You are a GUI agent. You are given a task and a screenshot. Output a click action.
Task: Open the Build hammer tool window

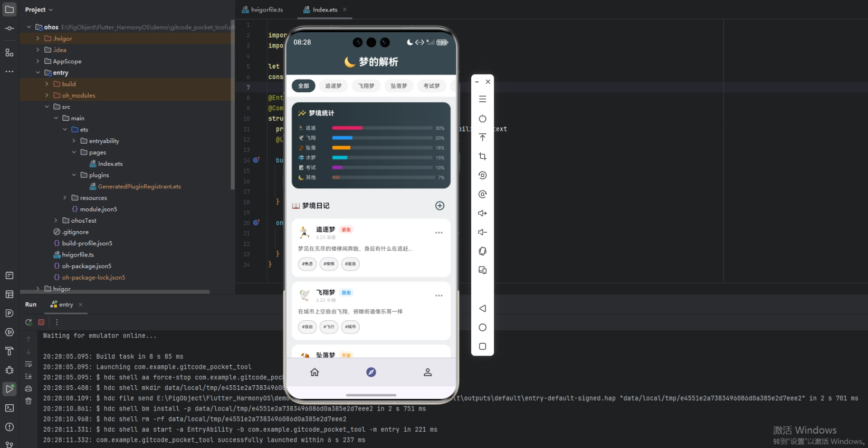click(9, 351)
